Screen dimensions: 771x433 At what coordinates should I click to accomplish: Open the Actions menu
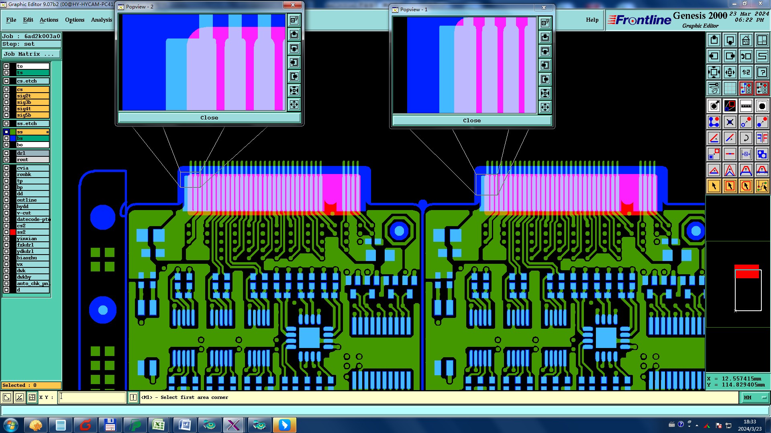[49, 20]
